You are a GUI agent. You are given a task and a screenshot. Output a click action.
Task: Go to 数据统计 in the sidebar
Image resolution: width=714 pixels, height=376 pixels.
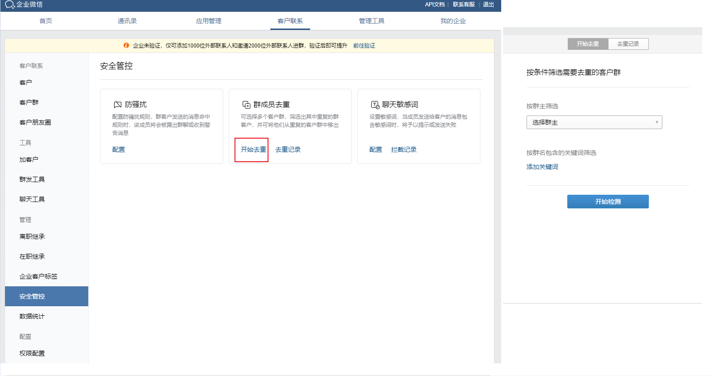[x=32, y=316]
